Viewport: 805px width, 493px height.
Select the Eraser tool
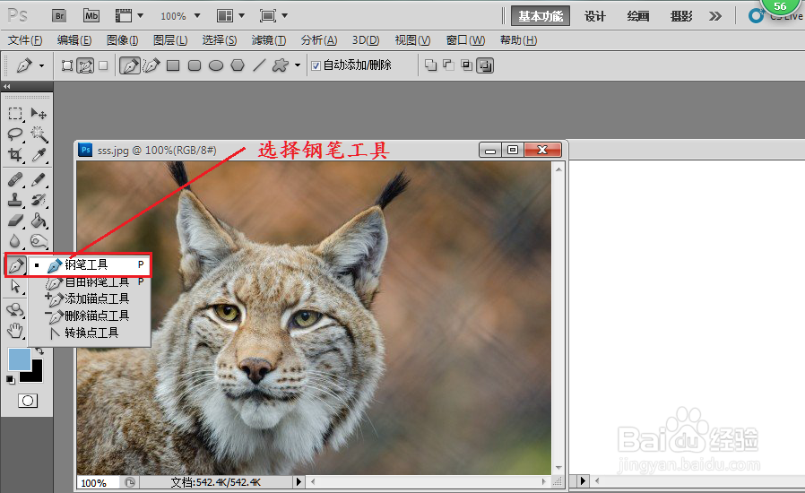coord(15,221)
